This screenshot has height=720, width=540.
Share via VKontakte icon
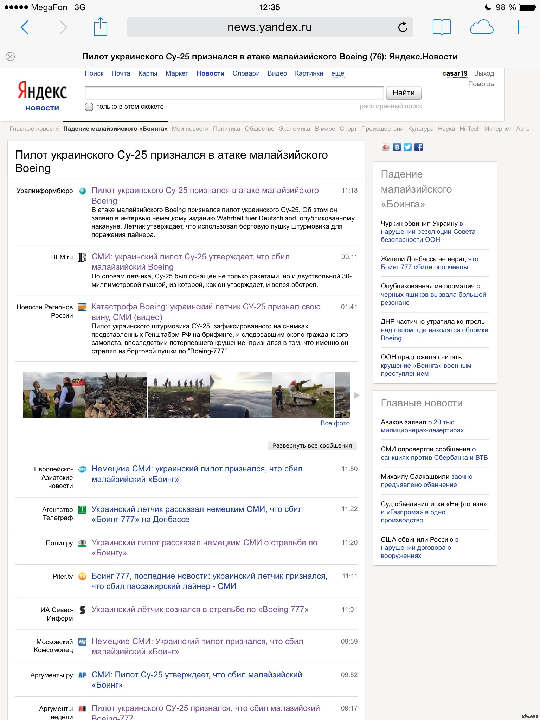click(x=397, y=147)
